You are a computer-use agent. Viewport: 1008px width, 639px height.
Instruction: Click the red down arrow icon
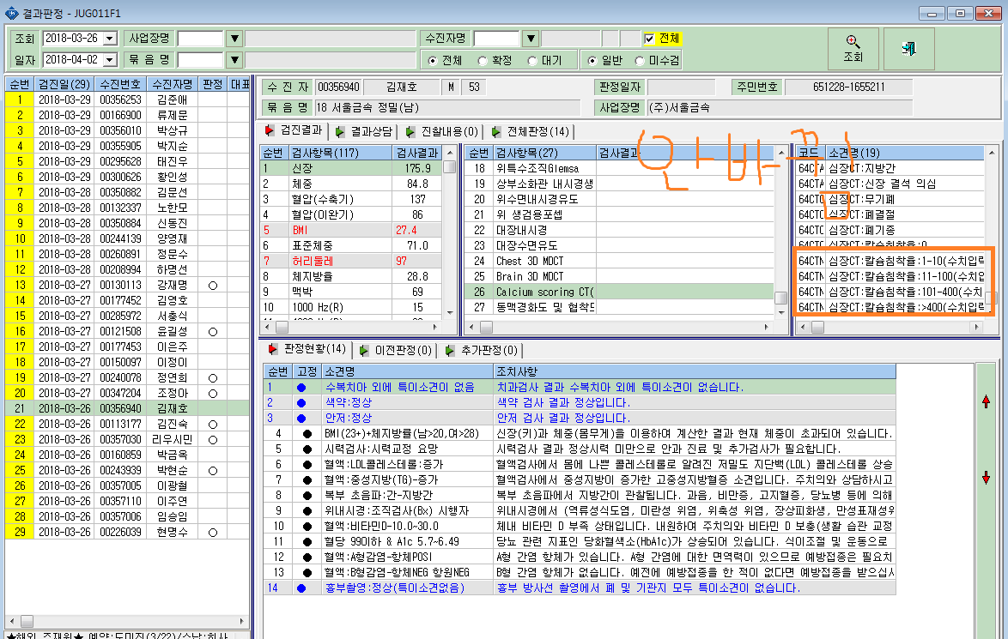987,478
